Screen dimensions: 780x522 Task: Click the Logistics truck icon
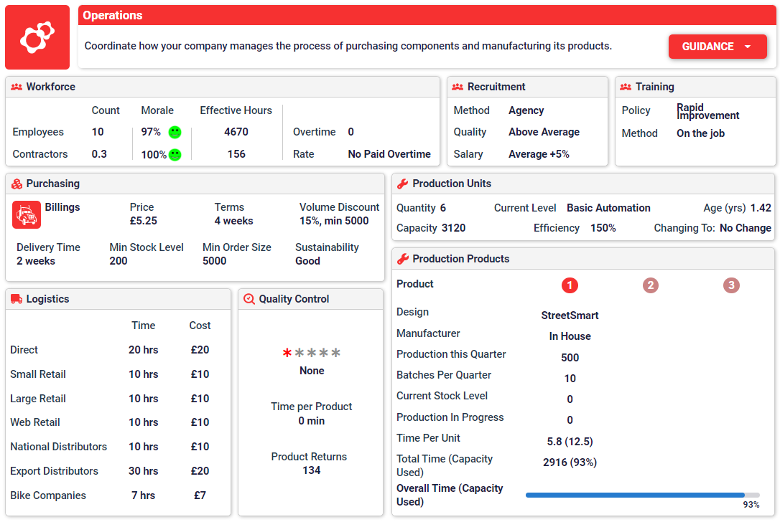17,299
